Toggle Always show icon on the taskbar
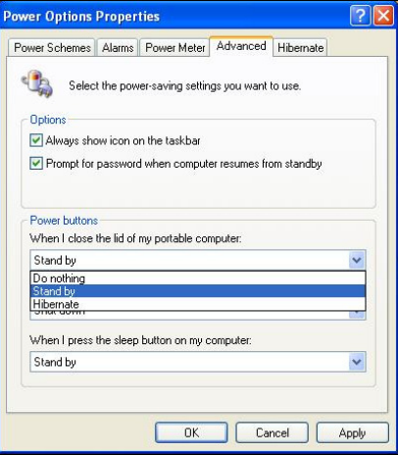This screenshot has height=455, width=398. pyautogui.click(x=36, y=140)
